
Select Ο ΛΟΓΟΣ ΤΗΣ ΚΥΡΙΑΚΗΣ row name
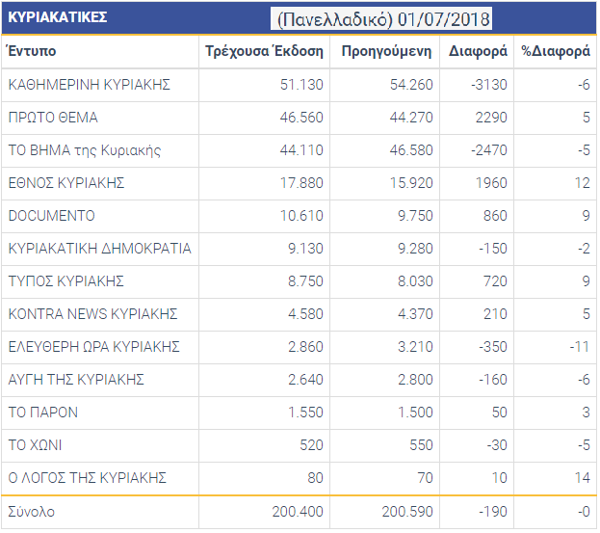[x=88, y=478]
